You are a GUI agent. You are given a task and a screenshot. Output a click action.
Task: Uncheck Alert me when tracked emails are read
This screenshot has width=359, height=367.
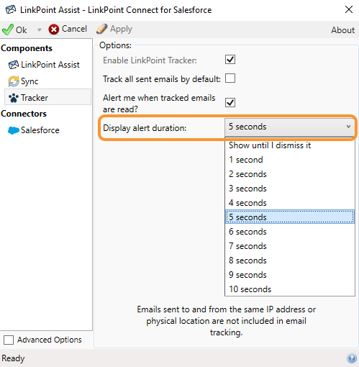click(x=230, y=102)
